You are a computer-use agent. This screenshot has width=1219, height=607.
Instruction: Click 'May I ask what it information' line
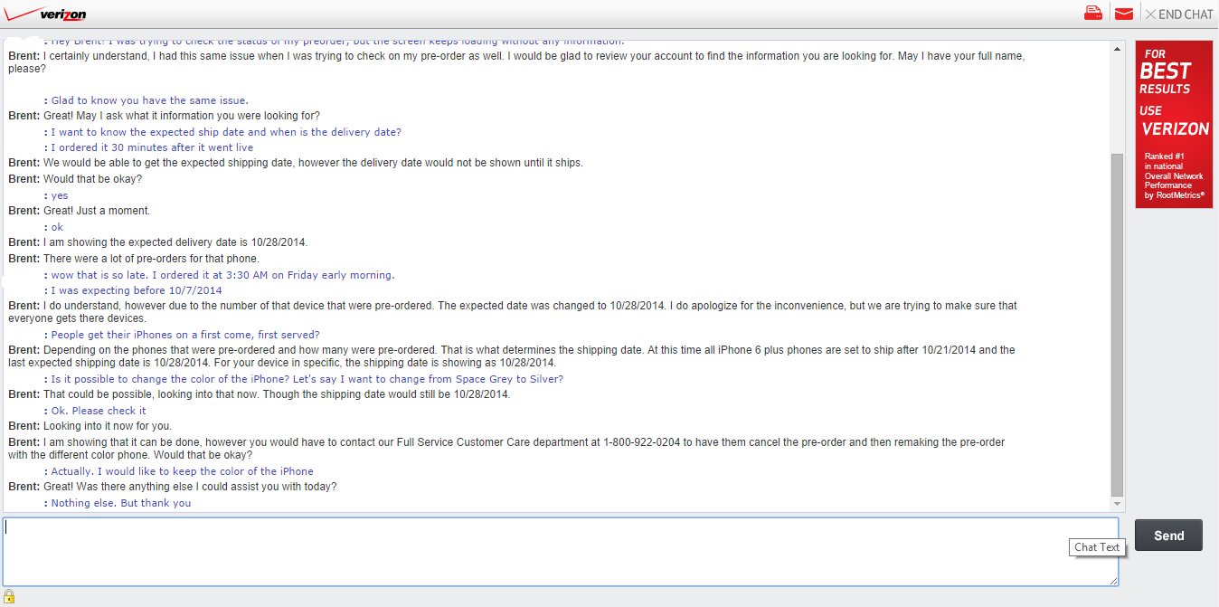(182, 116)
